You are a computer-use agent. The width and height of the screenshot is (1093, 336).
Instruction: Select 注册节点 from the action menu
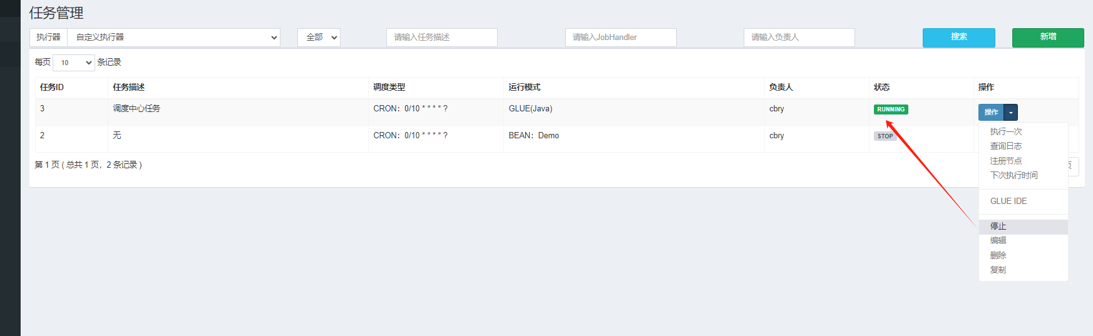click(1024, 161)
